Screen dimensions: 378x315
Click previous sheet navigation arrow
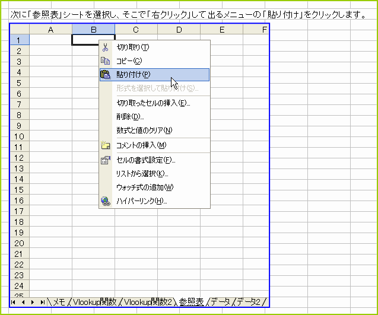tap(23, 302)
